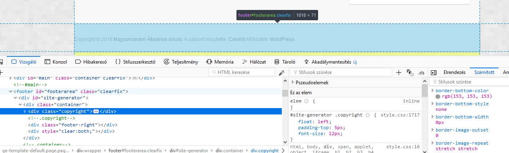Switch to the Elrendezés tab
509x153 pixels.
(x=454, y=72)
